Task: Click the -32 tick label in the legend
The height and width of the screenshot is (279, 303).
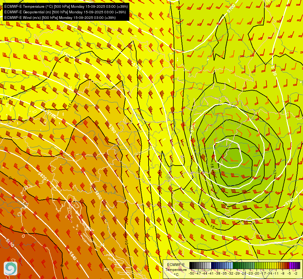Action: tap(231, 274)
